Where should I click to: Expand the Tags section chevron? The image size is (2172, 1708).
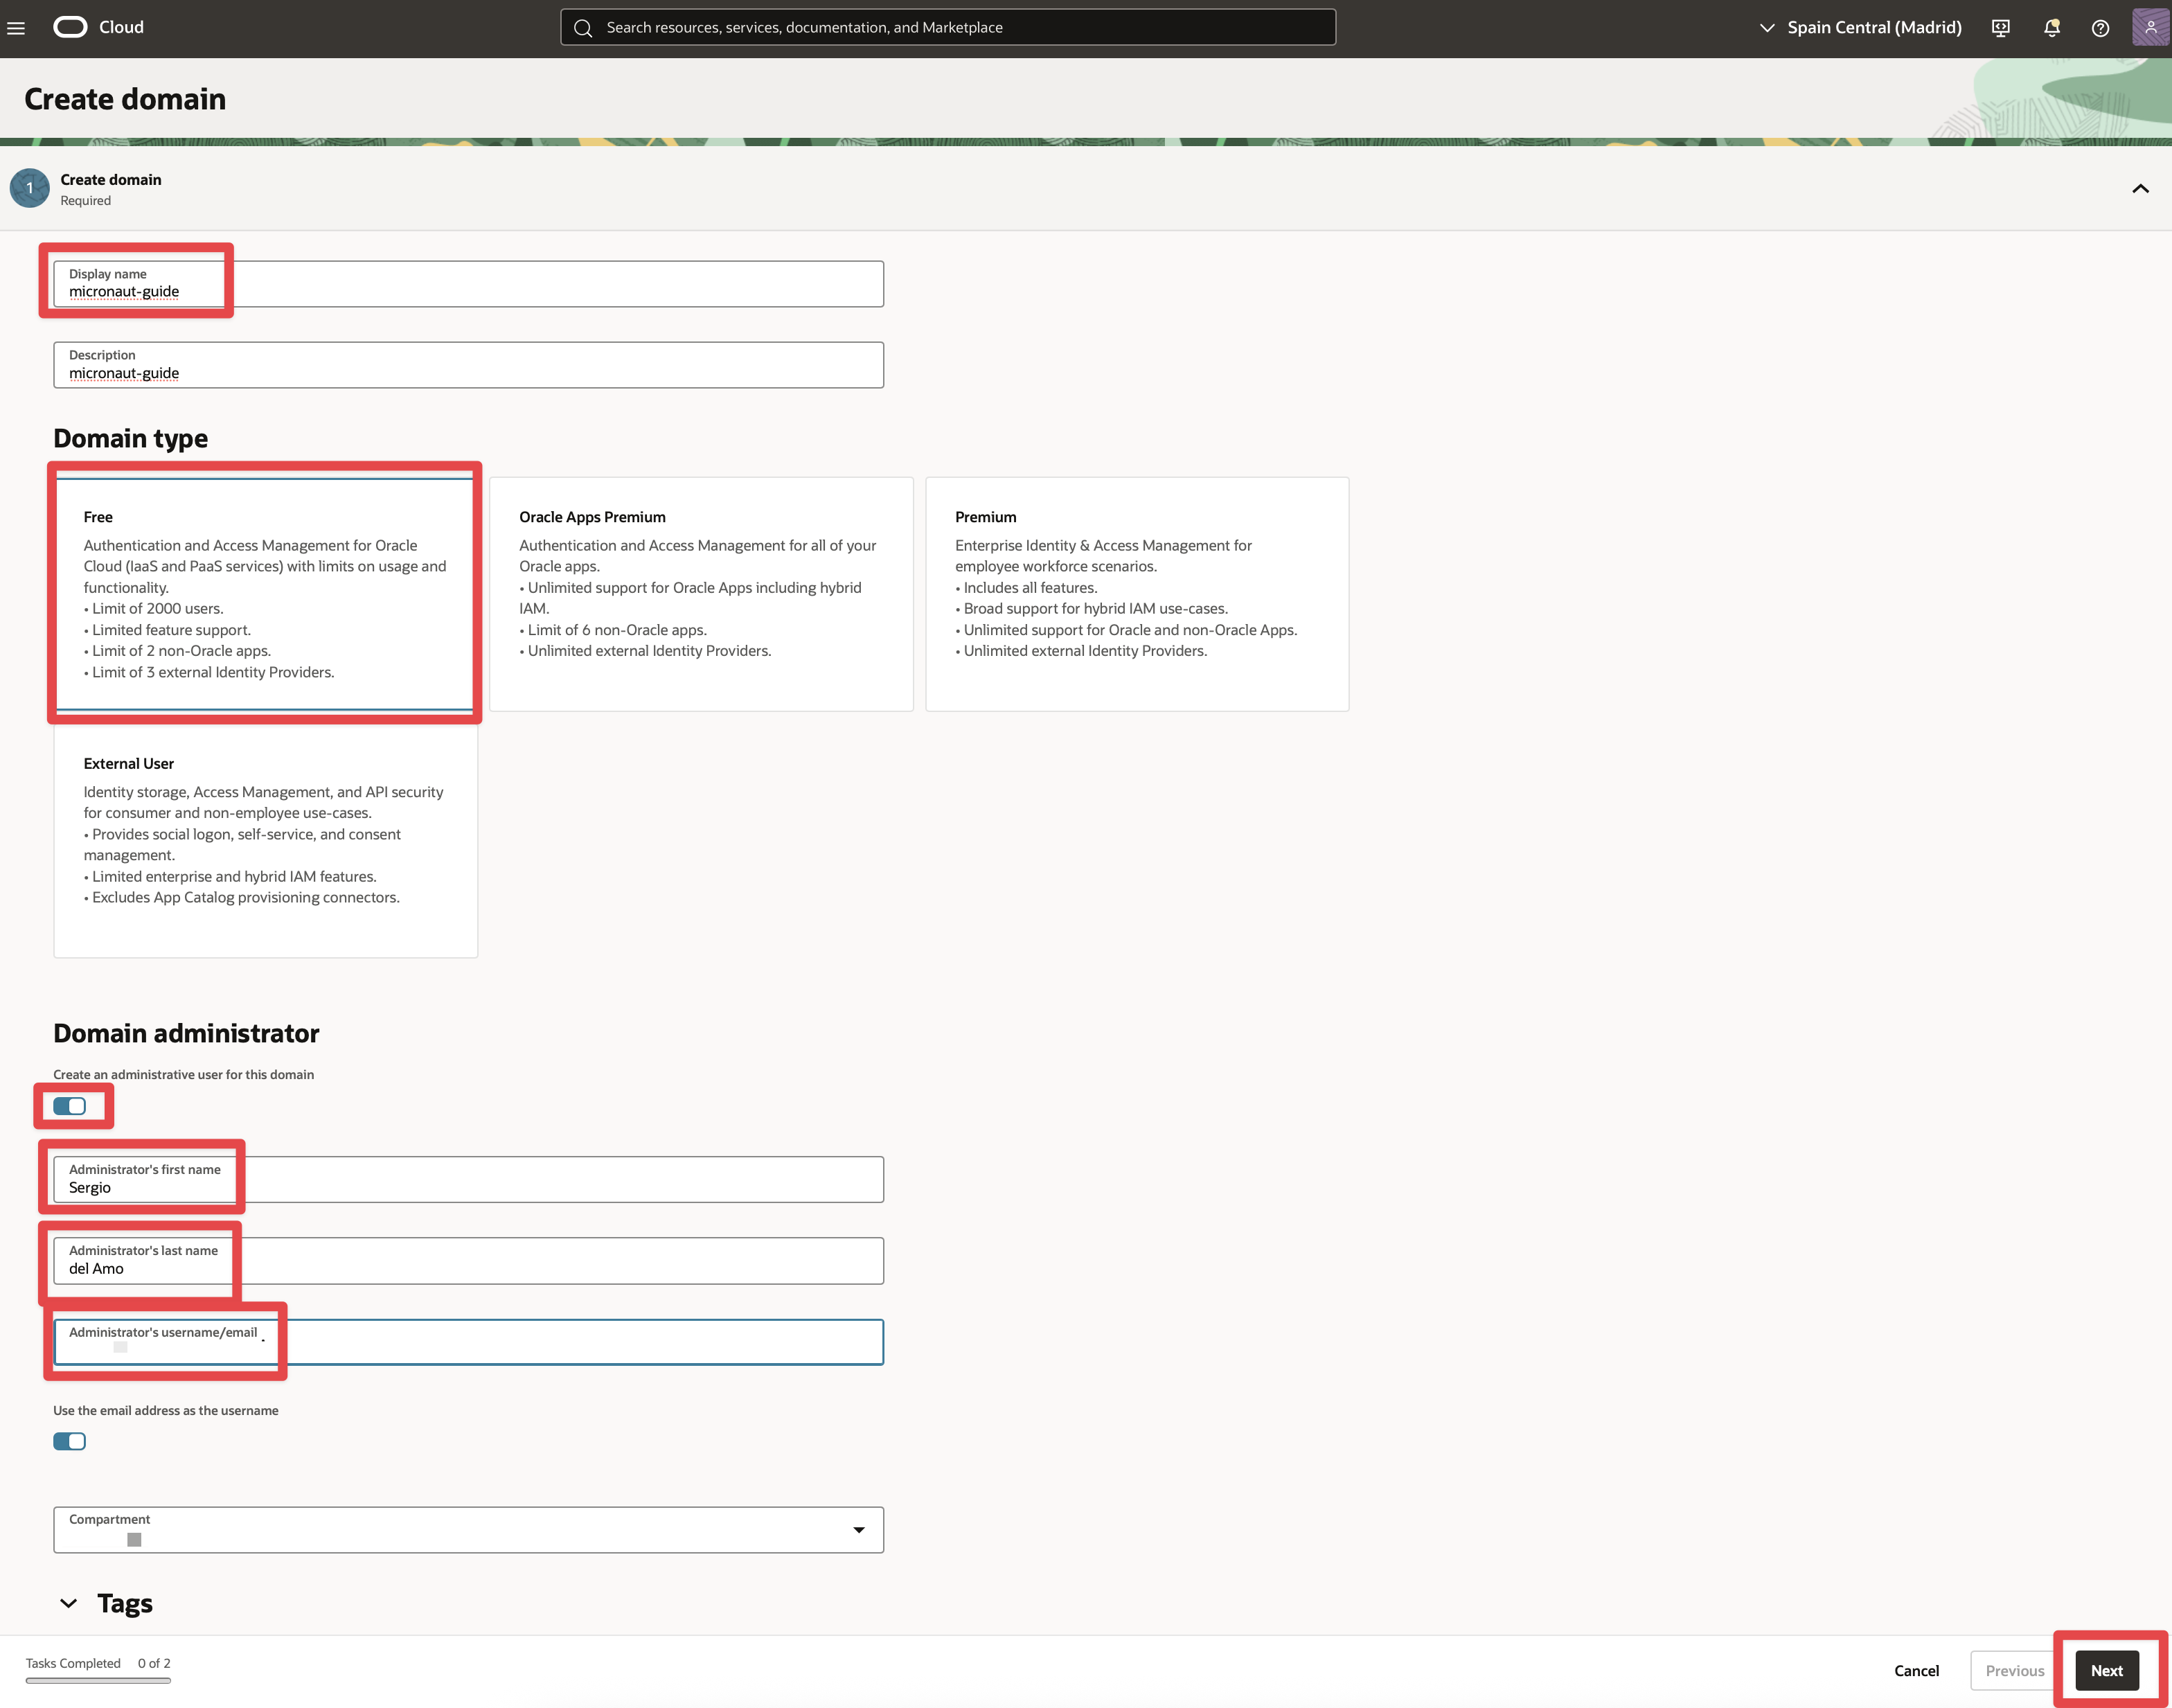tap(68, 1603)
